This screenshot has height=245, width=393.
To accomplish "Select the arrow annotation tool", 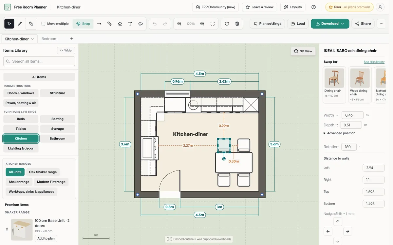I will pos(99,24).
